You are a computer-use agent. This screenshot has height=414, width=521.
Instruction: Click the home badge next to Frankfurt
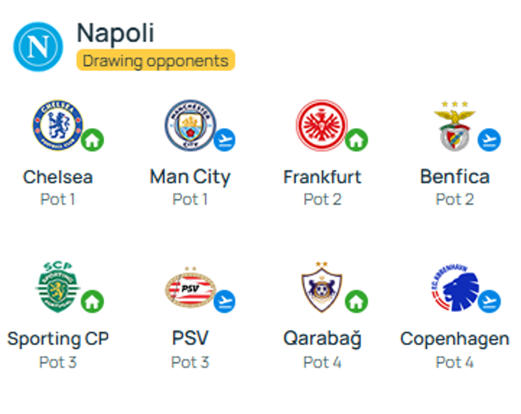[356, 139]
